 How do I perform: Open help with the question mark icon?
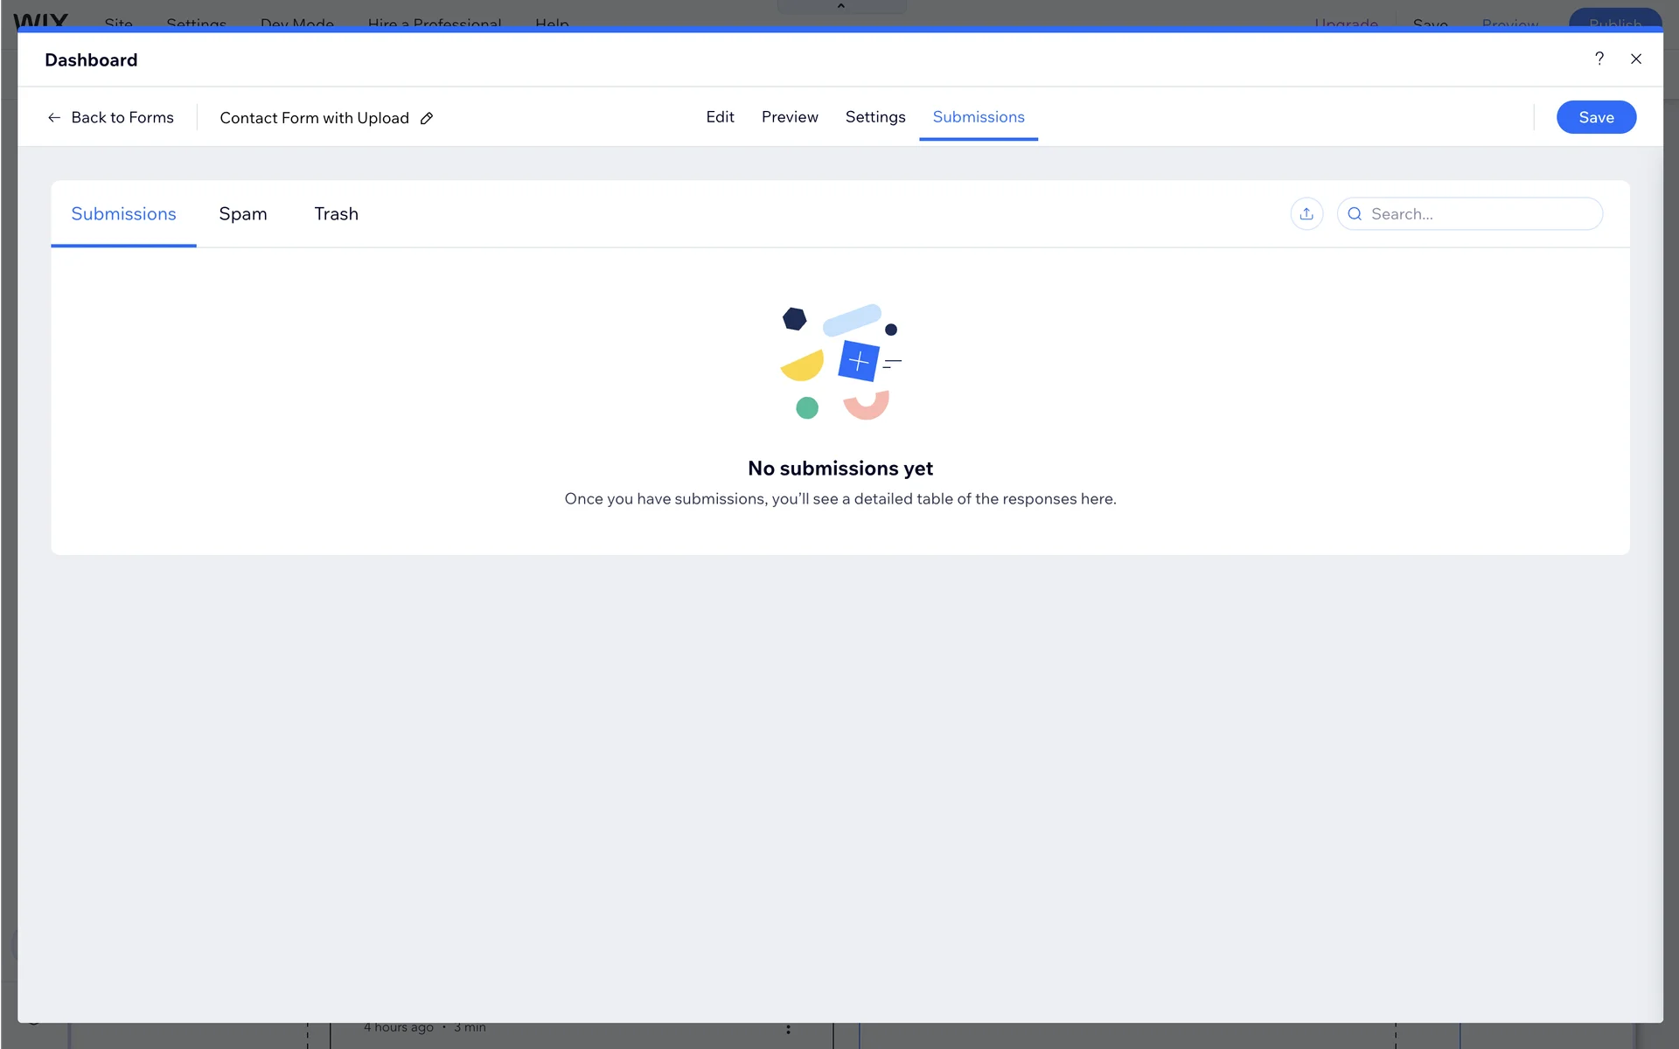click(x=1599, y=59)
